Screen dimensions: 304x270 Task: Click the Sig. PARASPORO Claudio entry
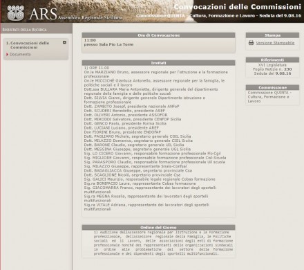[155, 162]
